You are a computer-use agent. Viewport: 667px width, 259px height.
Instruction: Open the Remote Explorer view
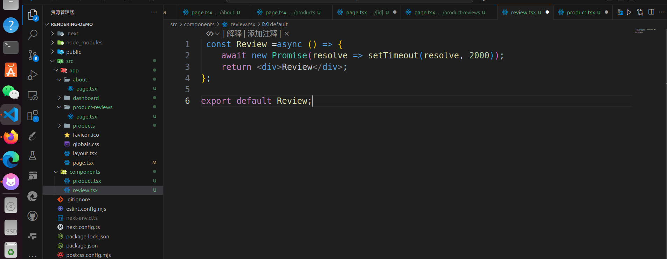(x=33, y=95)
